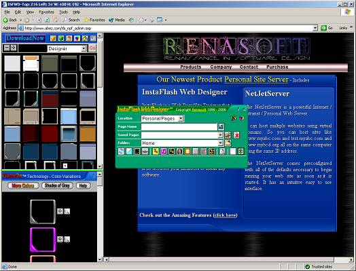Click the Products navigation item

click(x=191, y=67)
